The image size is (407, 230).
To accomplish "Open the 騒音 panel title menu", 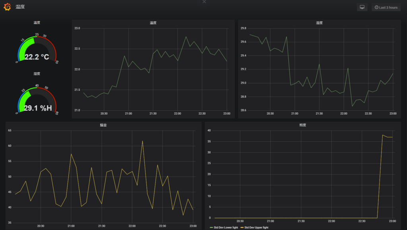I will tap(103, 125).
